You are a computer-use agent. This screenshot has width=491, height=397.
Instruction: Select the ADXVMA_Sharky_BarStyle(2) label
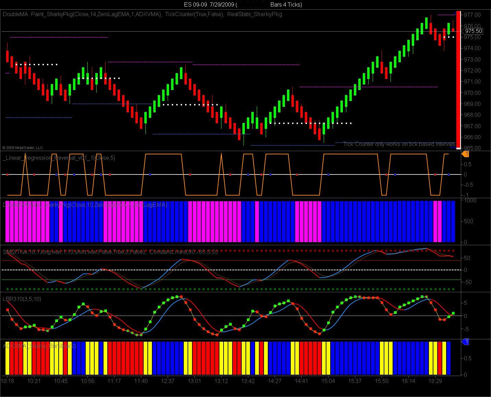(39, 346)
